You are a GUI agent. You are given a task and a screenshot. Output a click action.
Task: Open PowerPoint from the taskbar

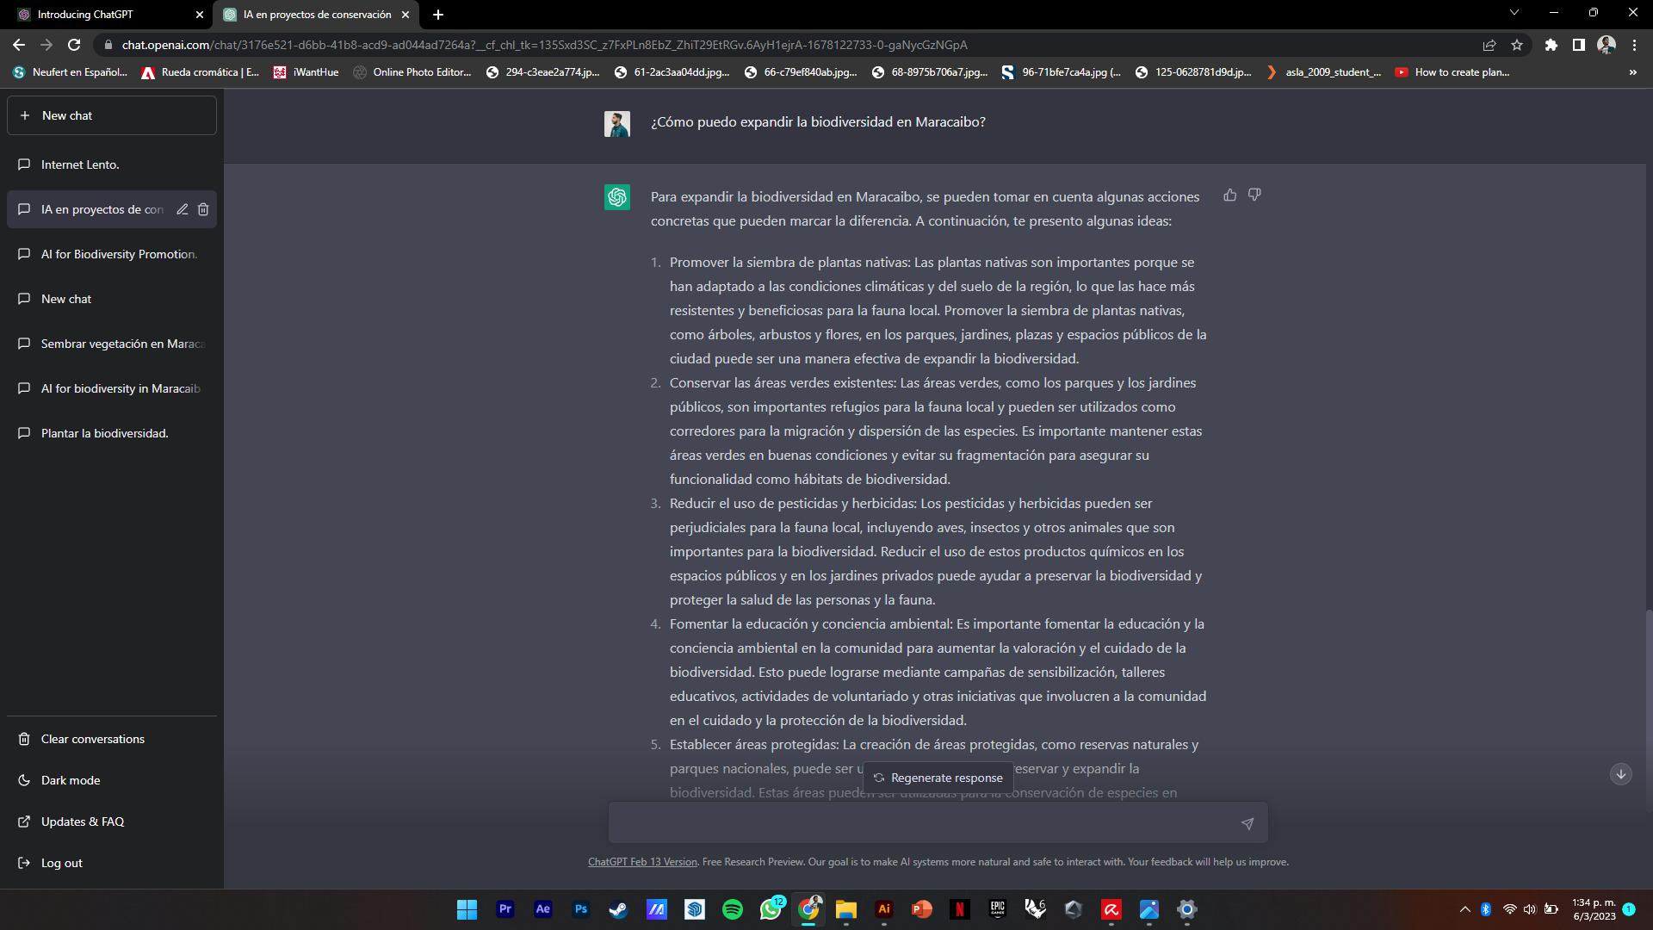(922, 909)
